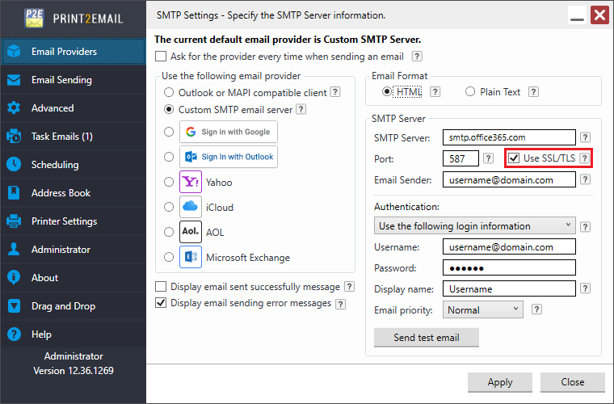Image resolution: width=614 pixels, height=404 pixels.
Task: Go to Printer Settings in sidebar
Action: tap(64, 221)
